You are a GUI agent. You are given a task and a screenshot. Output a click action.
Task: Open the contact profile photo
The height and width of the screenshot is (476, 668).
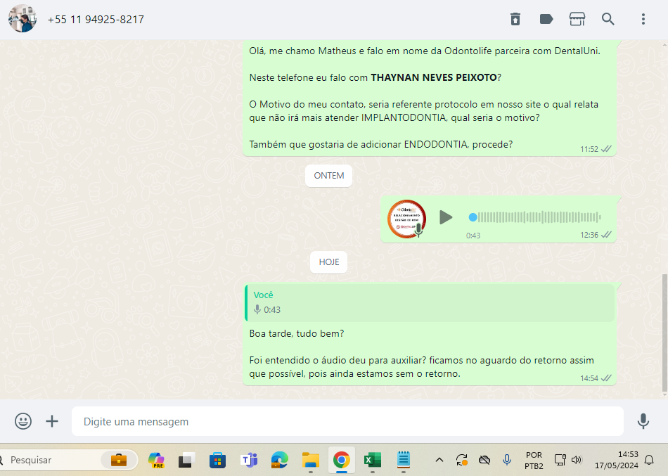(x=23, y=19)
